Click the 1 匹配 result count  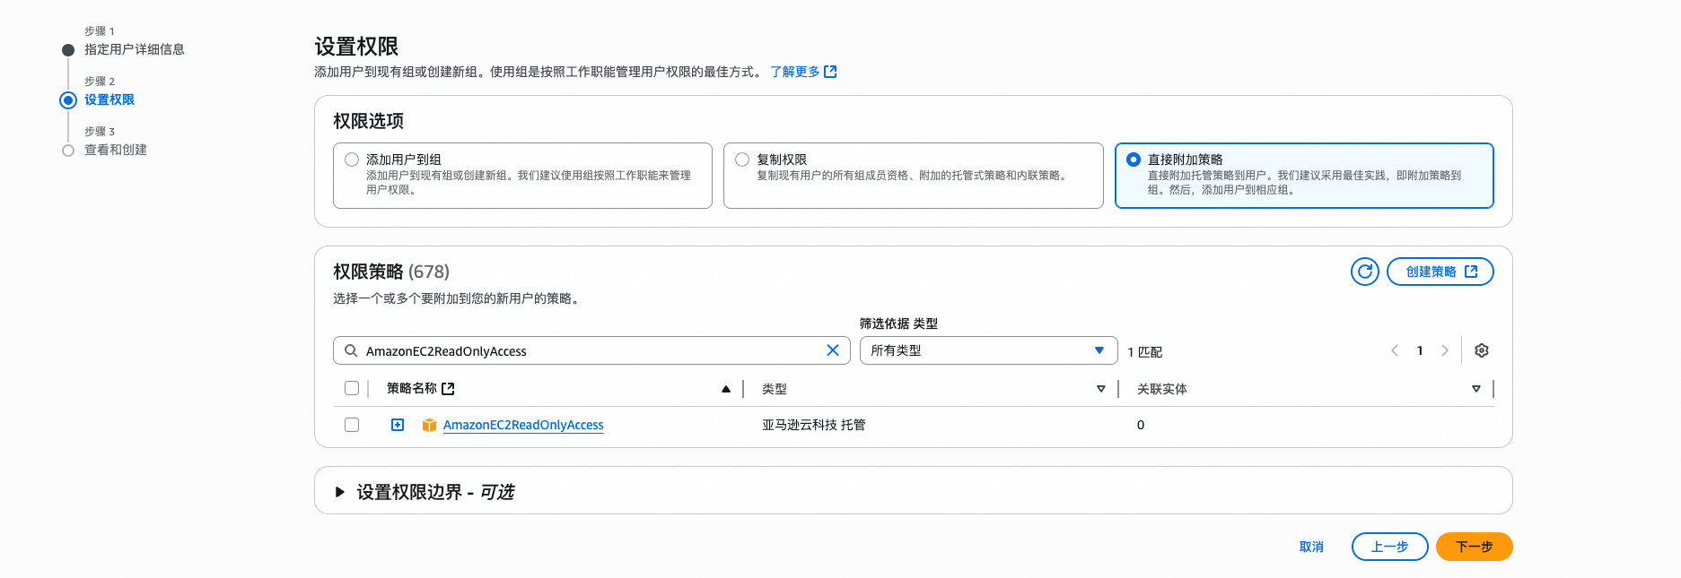1144,352
